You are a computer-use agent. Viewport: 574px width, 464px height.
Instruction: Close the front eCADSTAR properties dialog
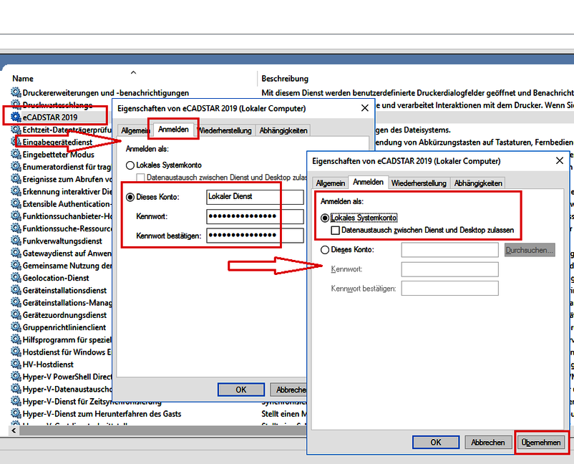560,161
